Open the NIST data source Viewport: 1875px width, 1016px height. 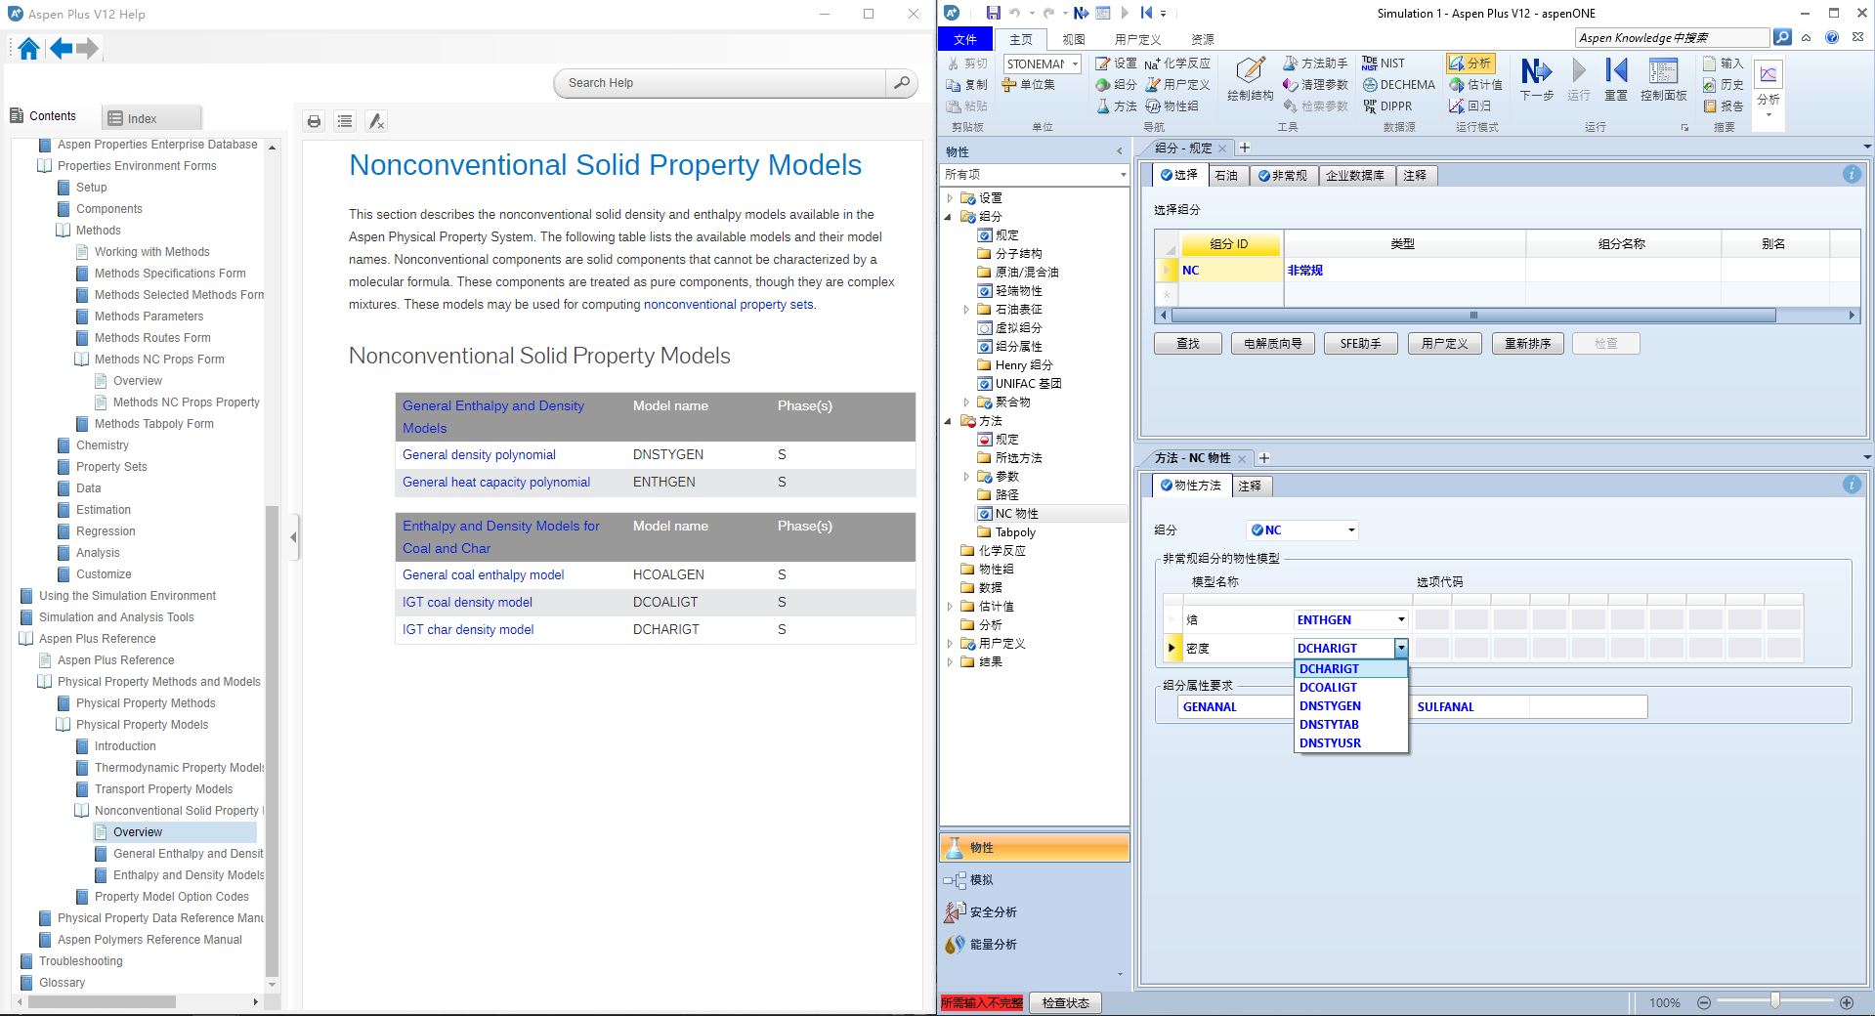pyautogui.click(x=1384, y=63)
